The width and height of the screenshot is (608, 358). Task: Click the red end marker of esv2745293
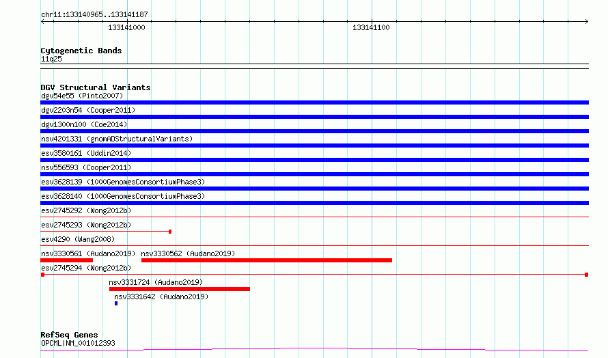click(x=170, y=232)
